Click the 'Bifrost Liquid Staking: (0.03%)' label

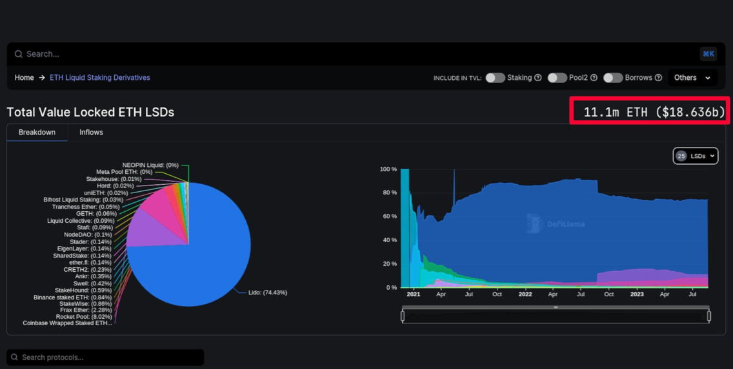(83, 200)
